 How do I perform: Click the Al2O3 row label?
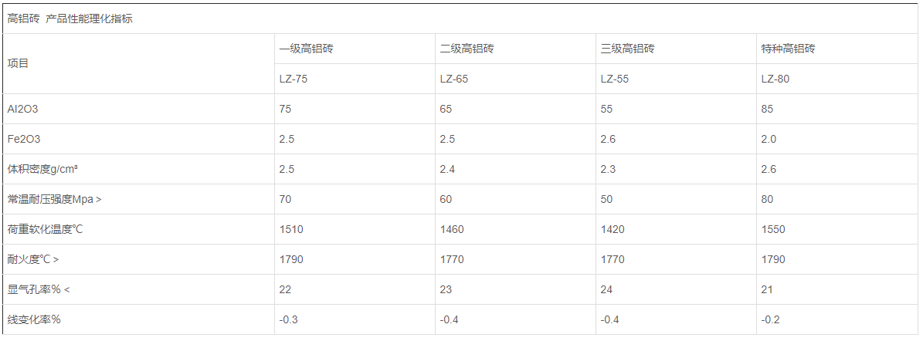click(x=22, y=109)
